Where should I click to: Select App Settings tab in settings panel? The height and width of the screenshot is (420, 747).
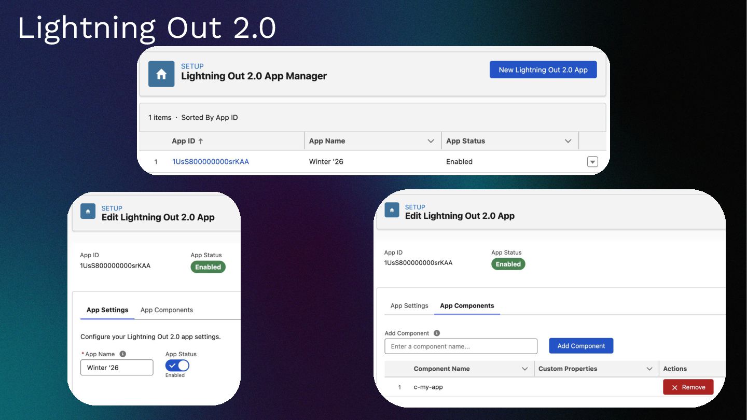(x=107, y=310)
